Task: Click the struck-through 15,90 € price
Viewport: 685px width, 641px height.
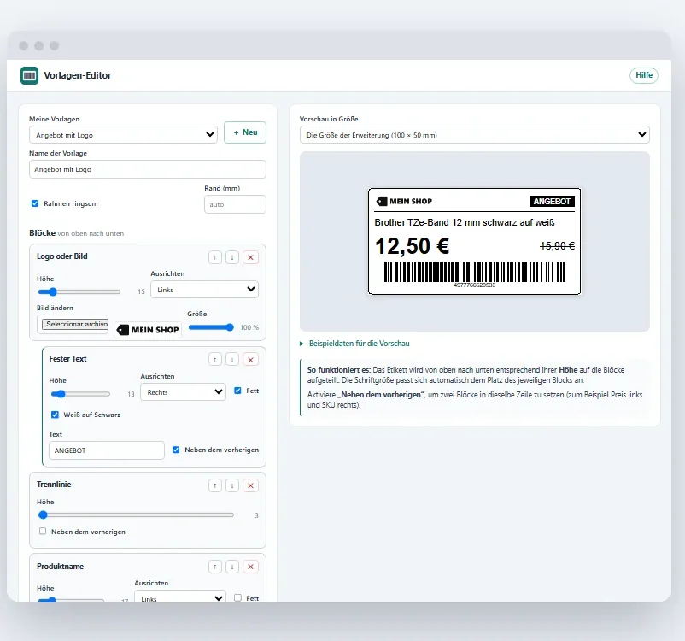Action: click(x=557, y=246)
